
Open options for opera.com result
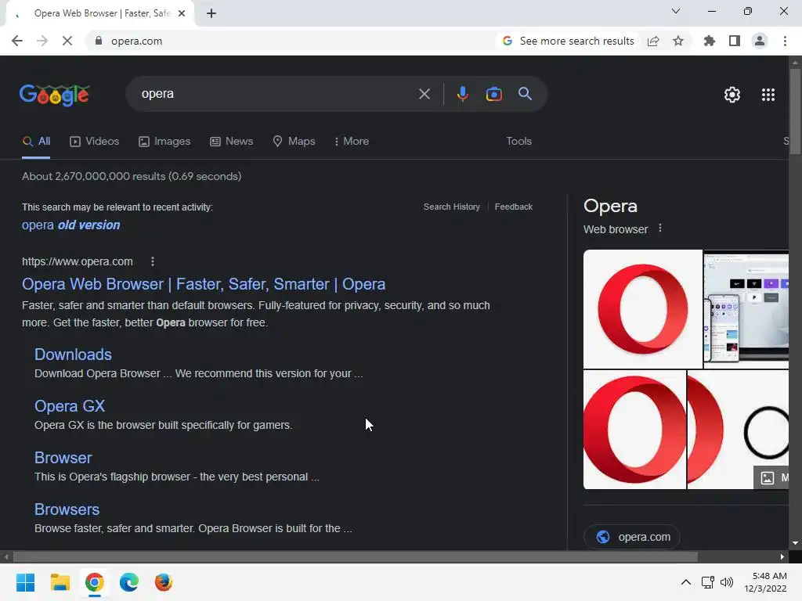153,261
